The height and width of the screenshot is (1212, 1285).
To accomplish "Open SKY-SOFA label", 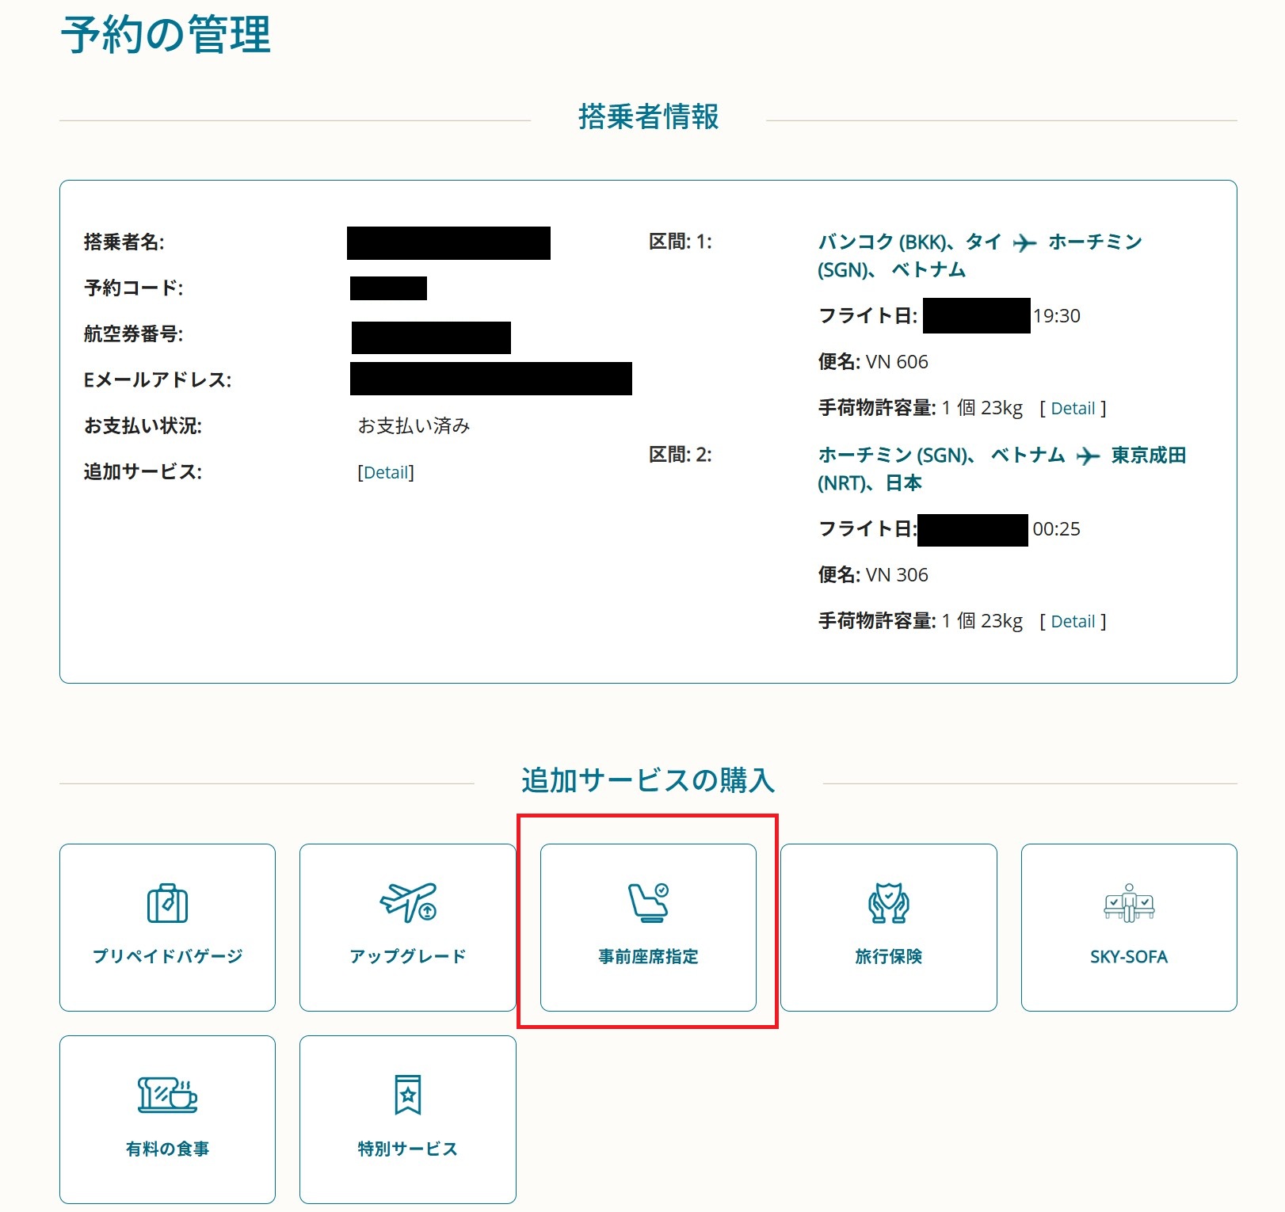I will 1129,956.
